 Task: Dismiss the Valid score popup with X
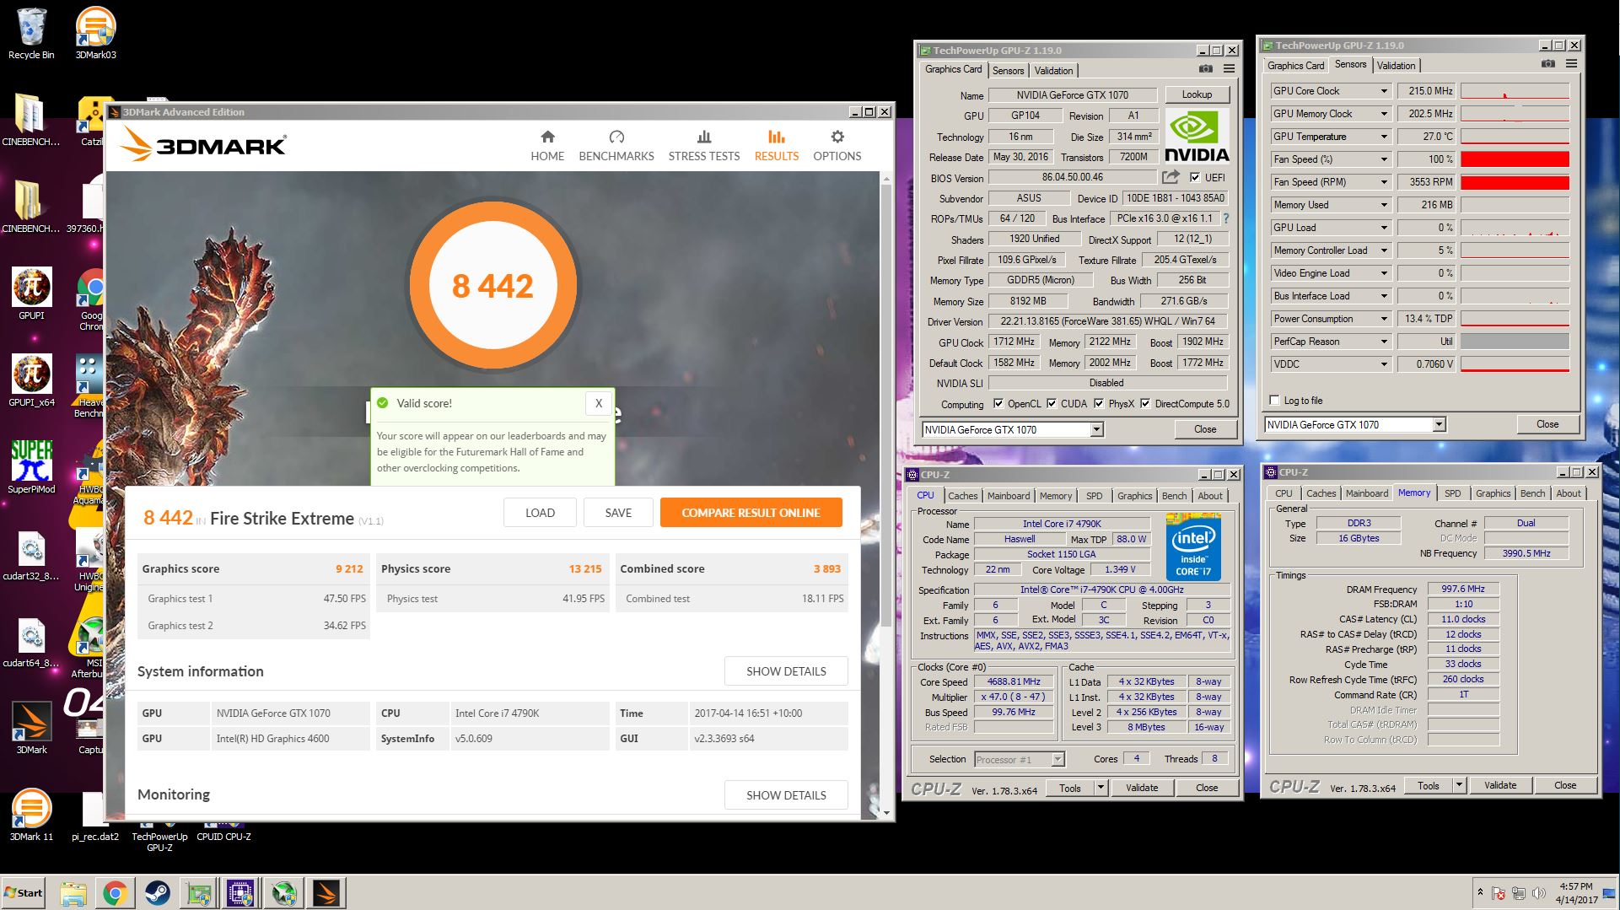click(599, 403)
